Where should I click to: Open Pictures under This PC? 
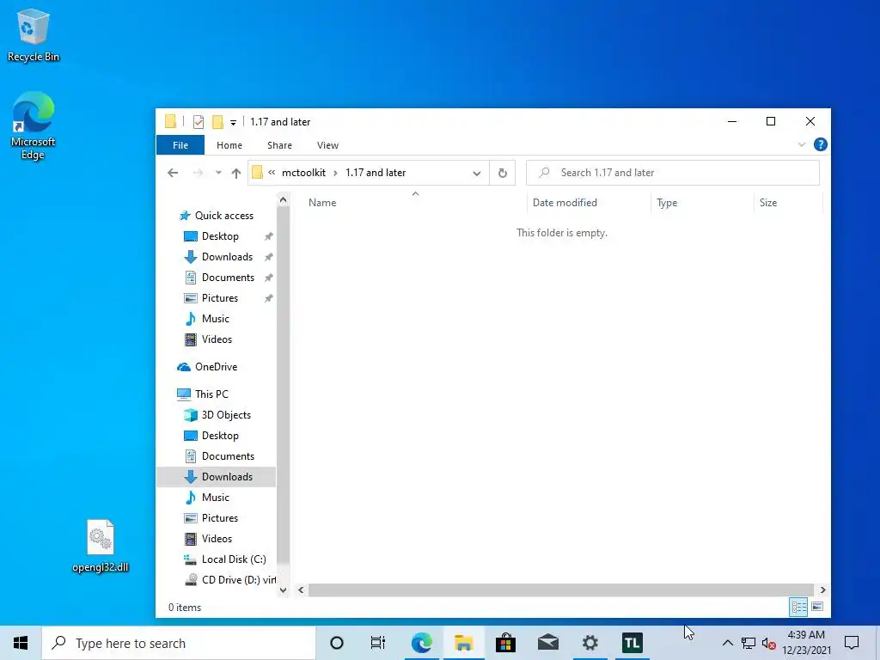click(219, 518)
